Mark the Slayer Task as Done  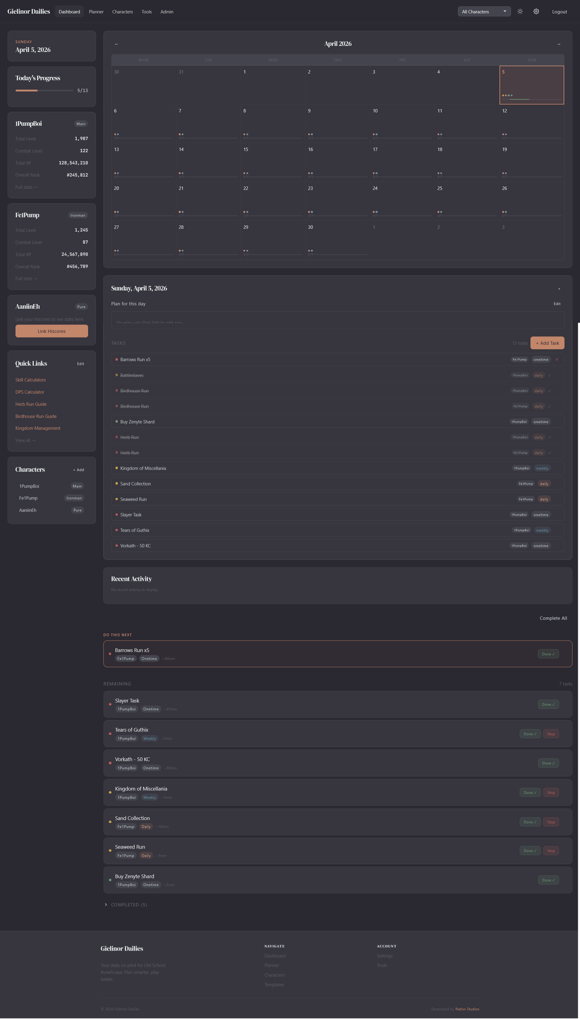548,704
